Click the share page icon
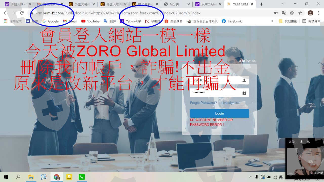The image size is (324, 182). (x=292, y=13)
